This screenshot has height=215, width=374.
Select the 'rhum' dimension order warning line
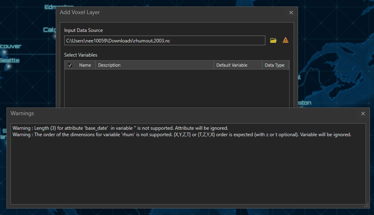coord(182,135)
